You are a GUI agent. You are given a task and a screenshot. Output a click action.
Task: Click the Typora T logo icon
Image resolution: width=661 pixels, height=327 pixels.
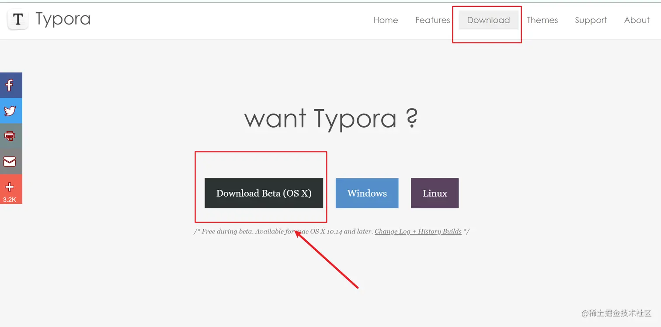pos(18,20)
